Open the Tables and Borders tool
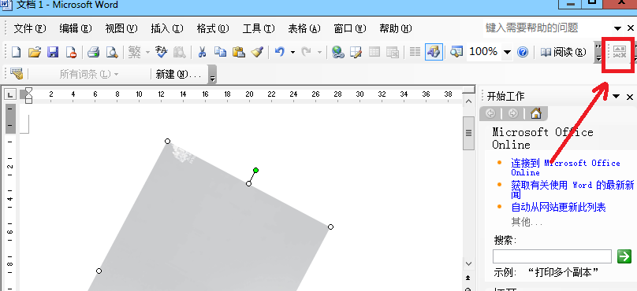 [x=356, y=52]
